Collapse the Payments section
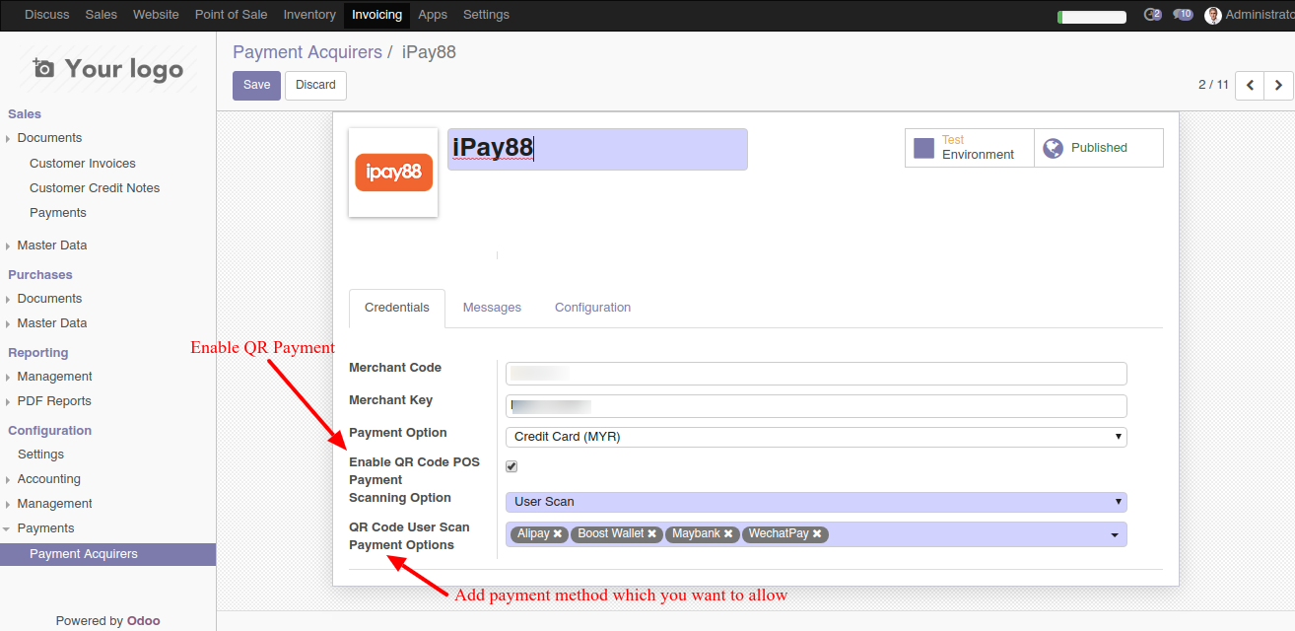The height and width of the screenshot is (631, 1295). click(45, 528)
